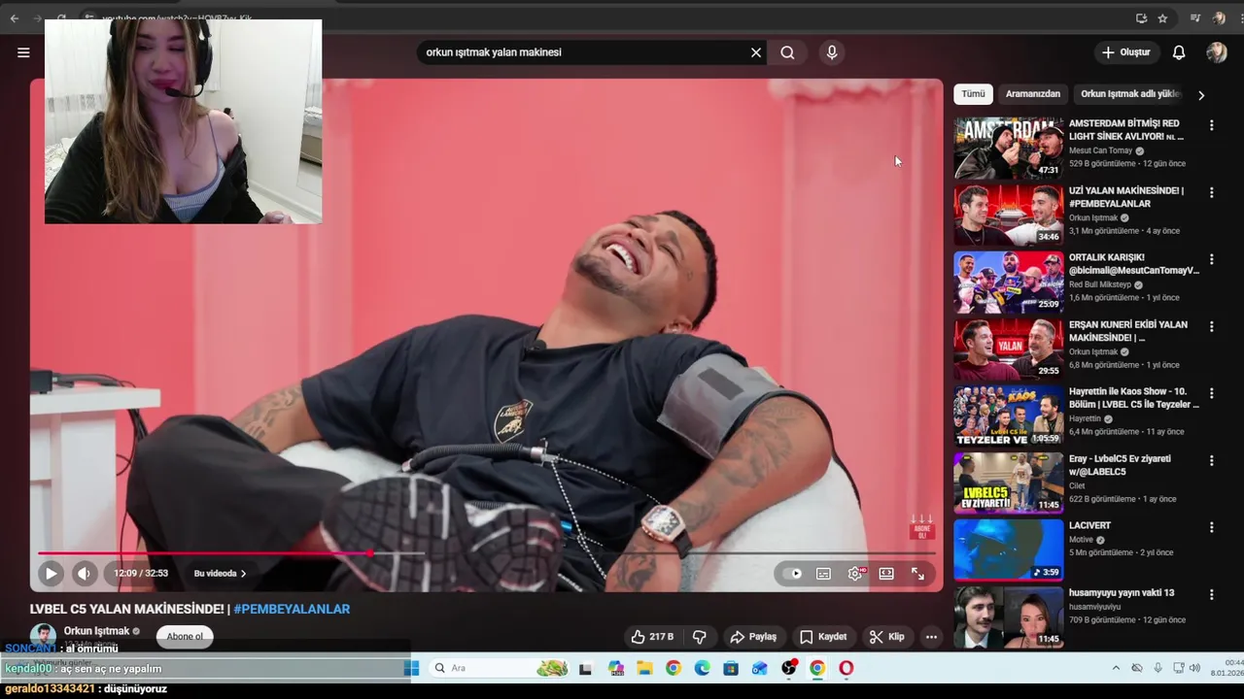Open more actions under the video
Viewport: 1244px width, 699px height.
click(931, 637)
